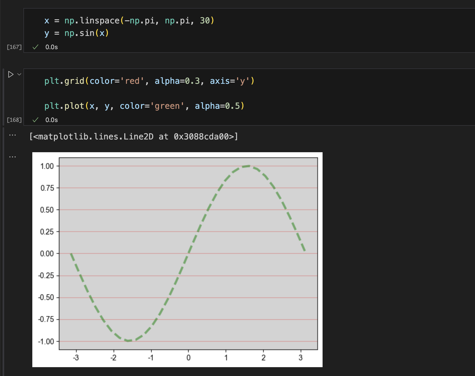Open ellipsis menu beside the plot output
Image resolution: width=475 pixels, height=376 pixels.
[x=13, y=157]
